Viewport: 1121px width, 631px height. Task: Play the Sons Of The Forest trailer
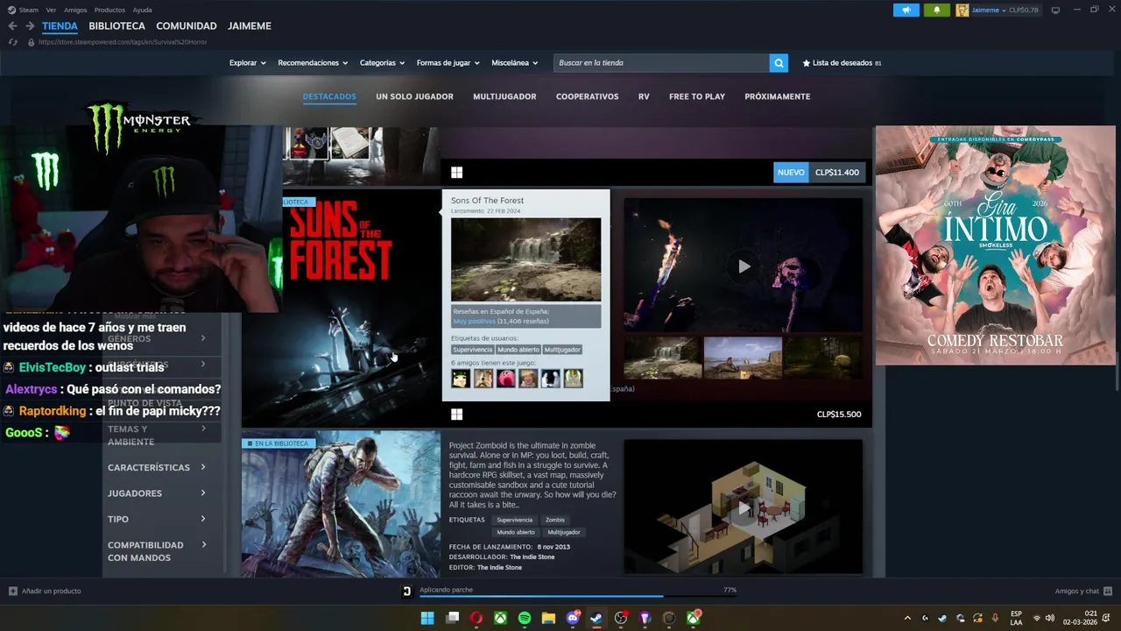point(744,266)
